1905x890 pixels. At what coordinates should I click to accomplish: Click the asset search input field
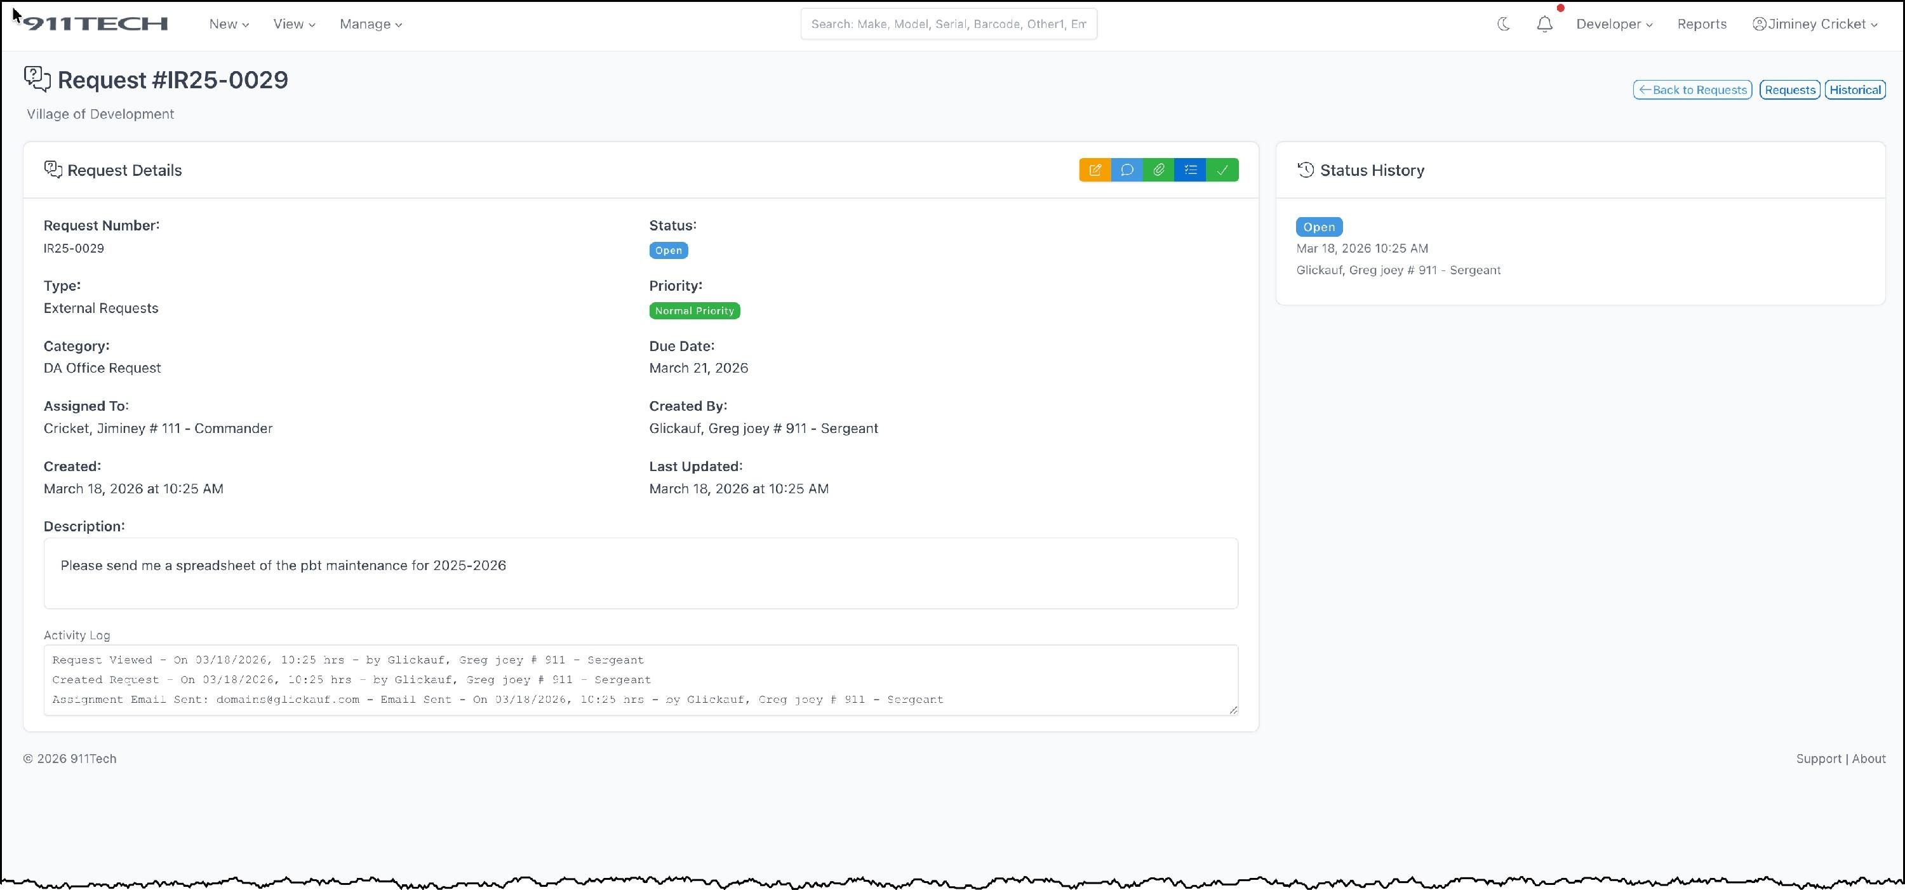(x=948, y=24)
